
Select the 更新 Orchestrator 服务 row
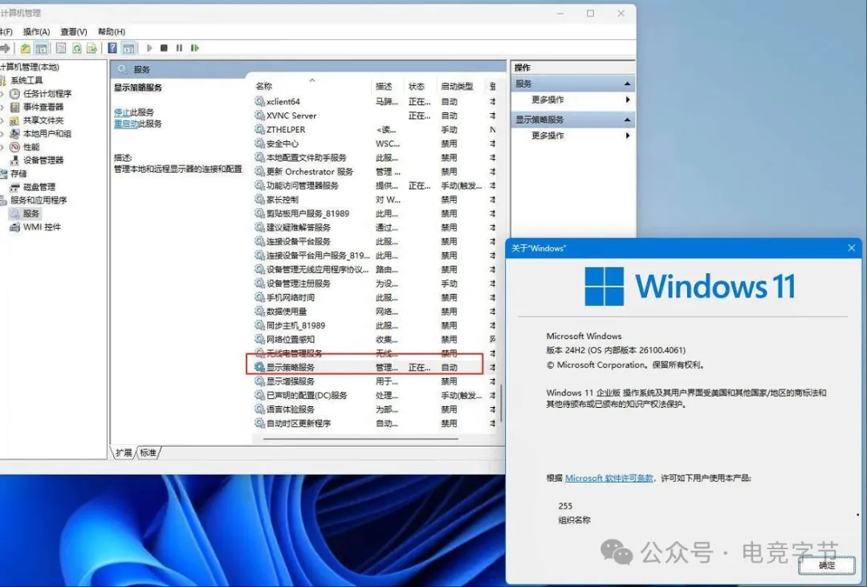pyautogui.click(x=376, y=172)
